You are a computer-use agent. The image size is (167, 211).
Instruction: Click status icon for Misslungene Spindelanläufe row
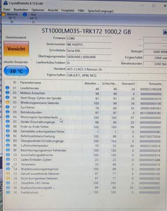[7, 116]
